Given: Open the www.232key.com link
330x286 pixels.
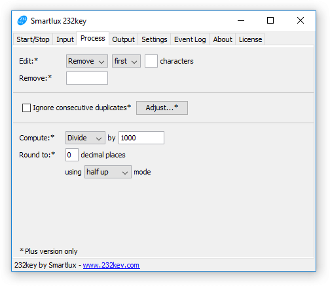Looking at the screenshot, I should 111,265.
